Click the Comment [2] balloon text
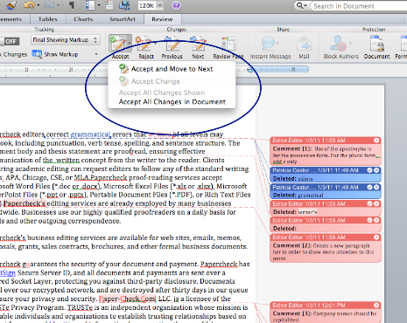Image resolution: width=407 pixels, height=323 pixels. pyautogui.click(x=324, y=252)
